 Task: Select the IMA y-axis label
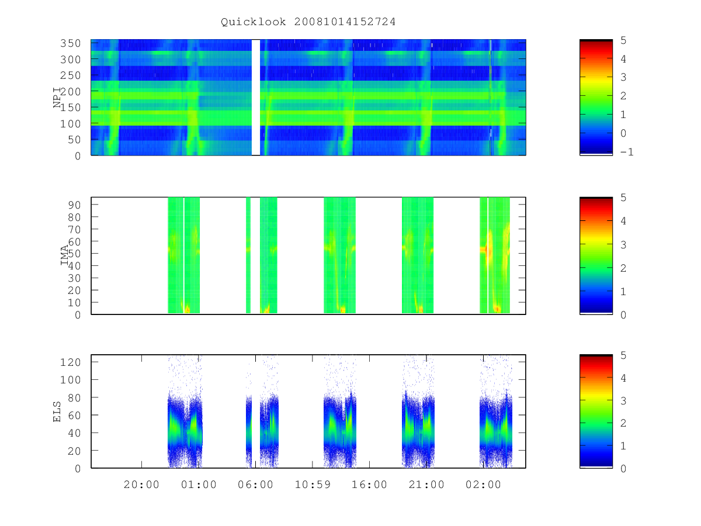click(65, 255)
